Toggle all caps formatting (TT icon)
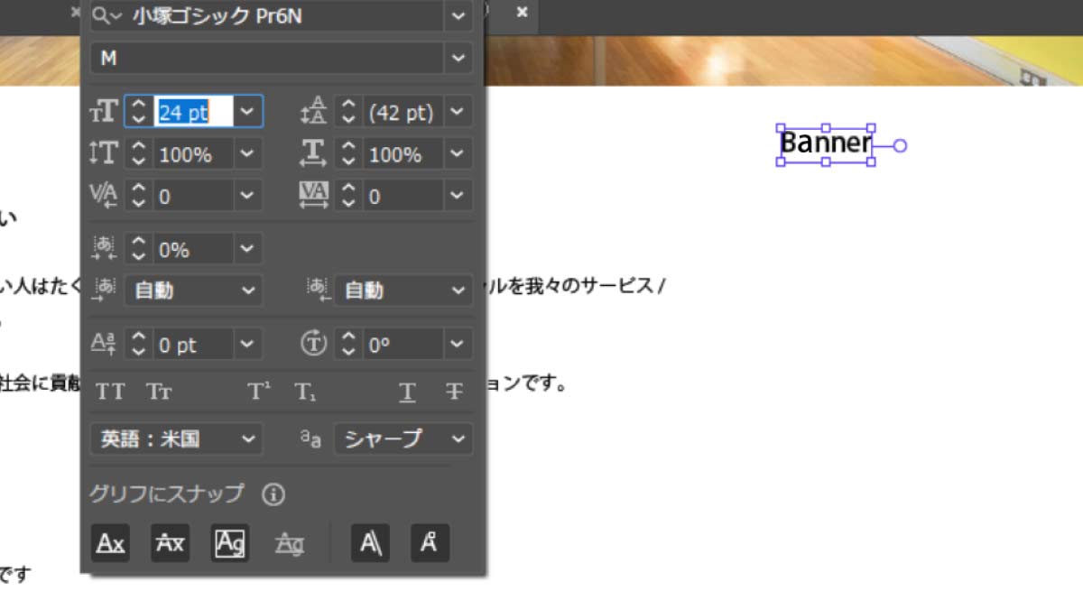This screenshot has width=1083, height=609. coord(110,392)
